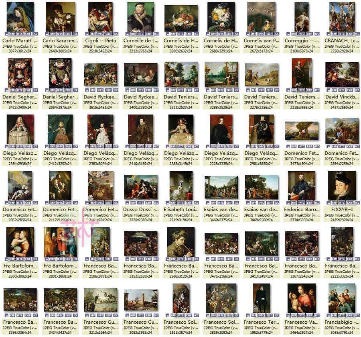Select the David Teniers 3278x2256 thumbnail
This screenshot has height=337, width=361.
(x=262, y=75)
